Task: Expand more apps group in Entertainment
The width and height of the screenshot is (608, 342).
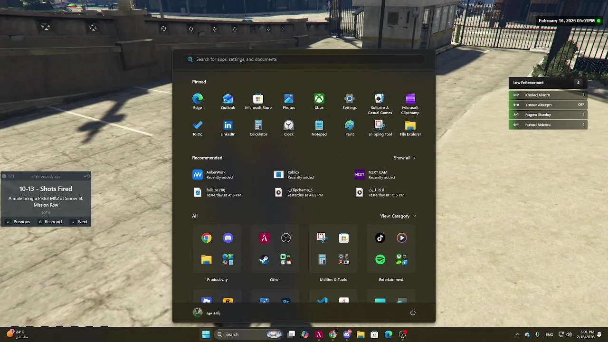Action: point(402,259)
